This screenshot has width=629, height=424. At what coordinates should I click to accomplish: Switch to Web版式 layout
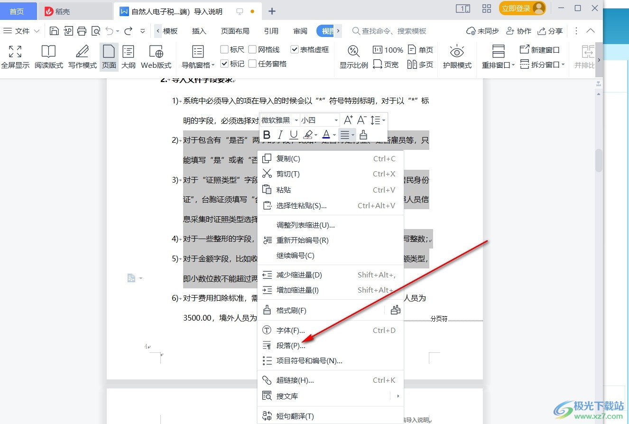point(156,57)
